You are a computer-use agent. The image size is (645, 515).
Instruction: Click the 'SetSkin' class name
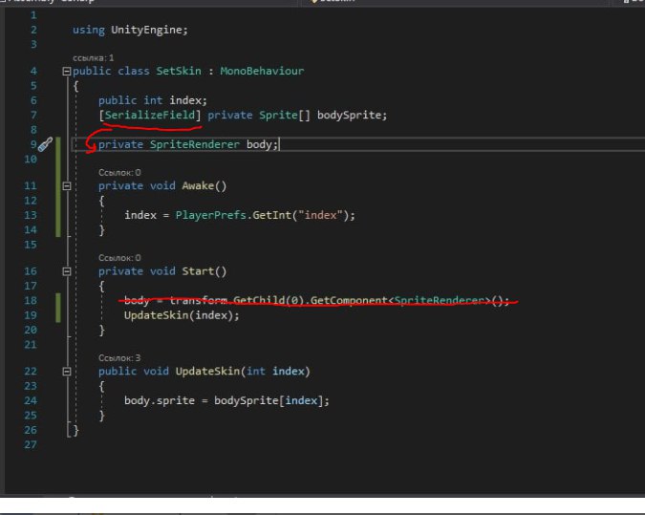pos(179,71)
